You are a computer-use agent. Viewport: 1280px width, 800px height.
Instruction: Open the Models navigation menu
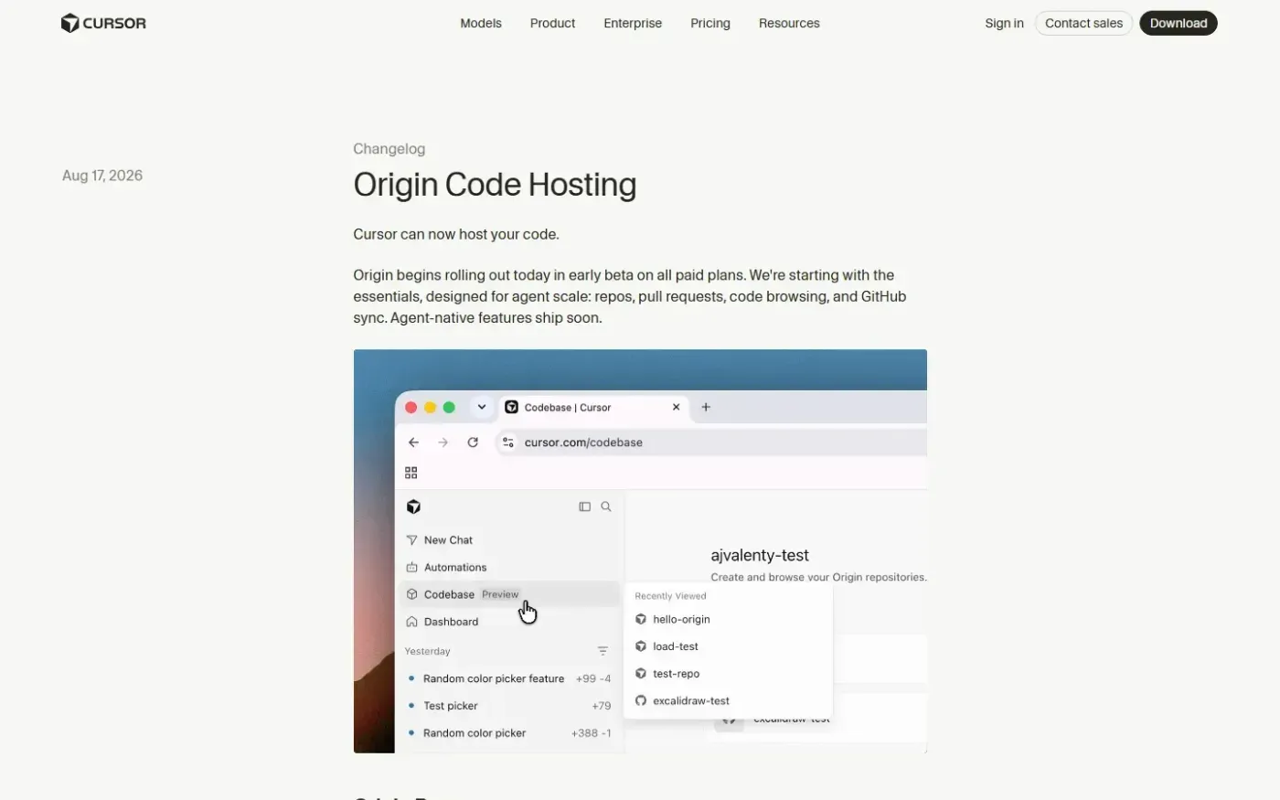[x=481, y=23]
